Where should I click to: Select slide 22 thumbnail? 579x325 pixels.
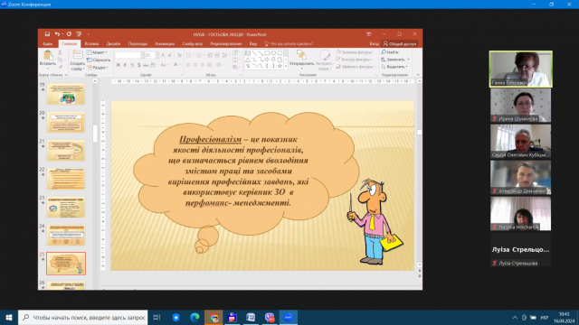[x=66, y=179]
